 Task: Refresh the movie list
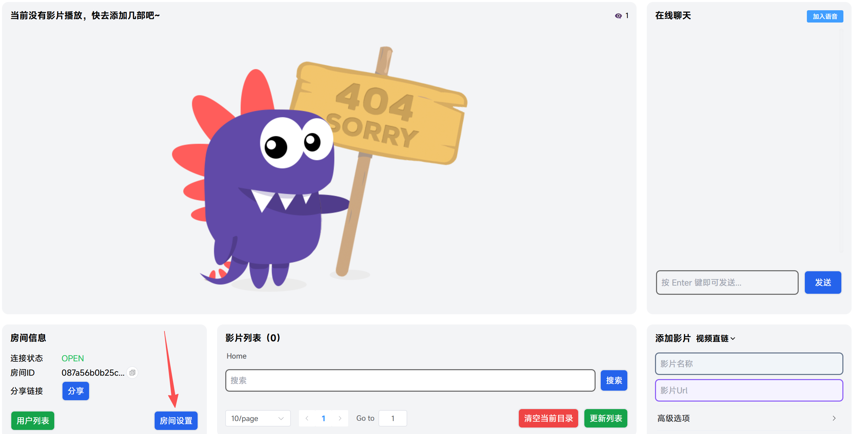(x=606, y=418)
